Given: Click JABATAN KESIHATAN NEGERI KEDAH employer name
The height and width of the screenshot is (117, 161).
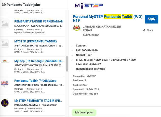Looking at the screenshot, I should pyautogui.click(x=102, y=28).
